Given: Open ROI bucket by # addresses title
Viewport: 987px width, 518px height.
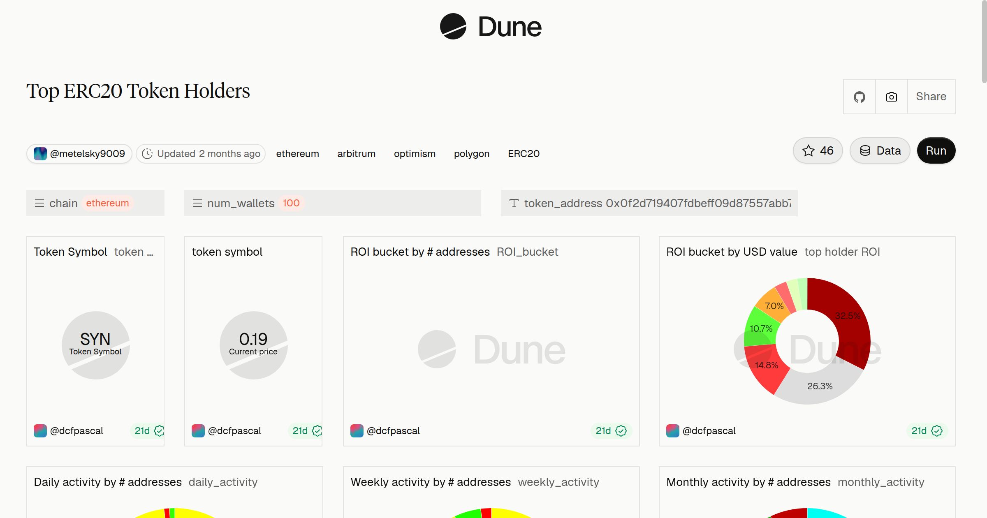Looking at the screenshot, I should pos(420,252).
